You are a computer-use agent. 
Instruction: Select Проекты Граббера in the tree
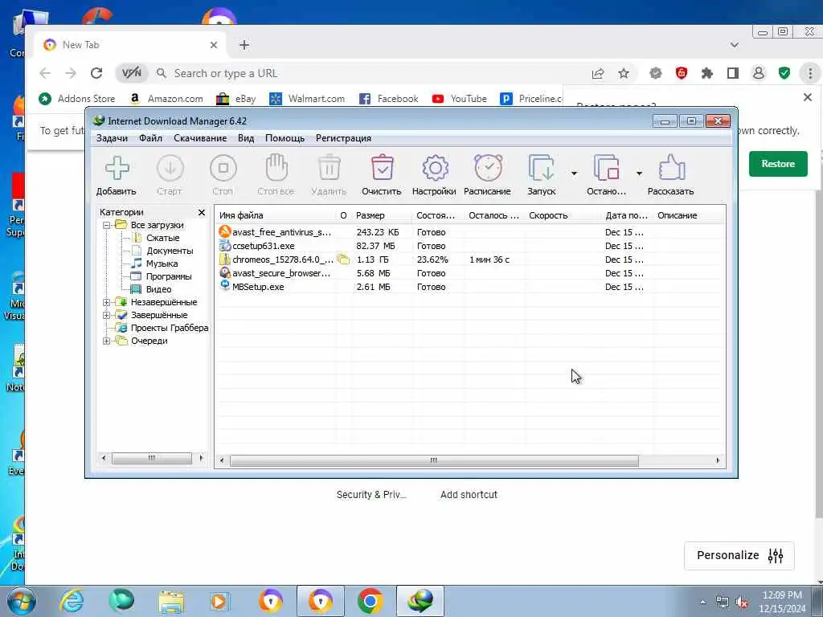coord(170,328)
